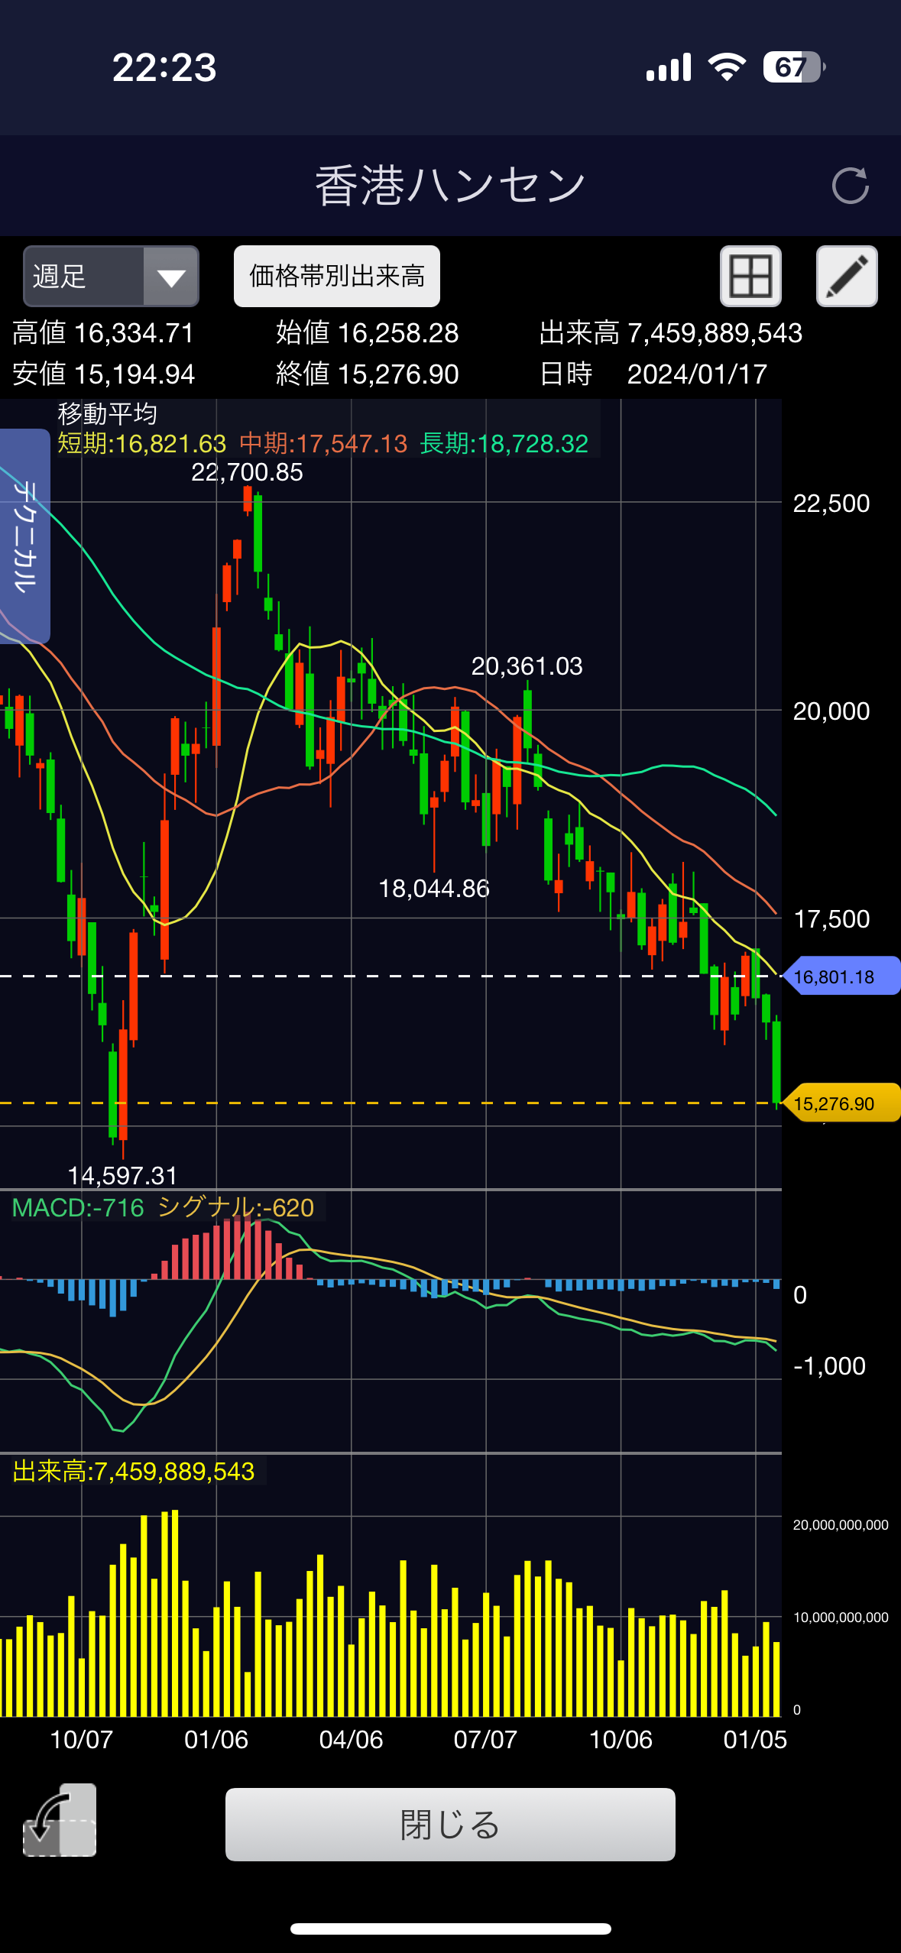Tap the 10/07 date axis label
The image size is (901, 1953).
(81, 1740)
